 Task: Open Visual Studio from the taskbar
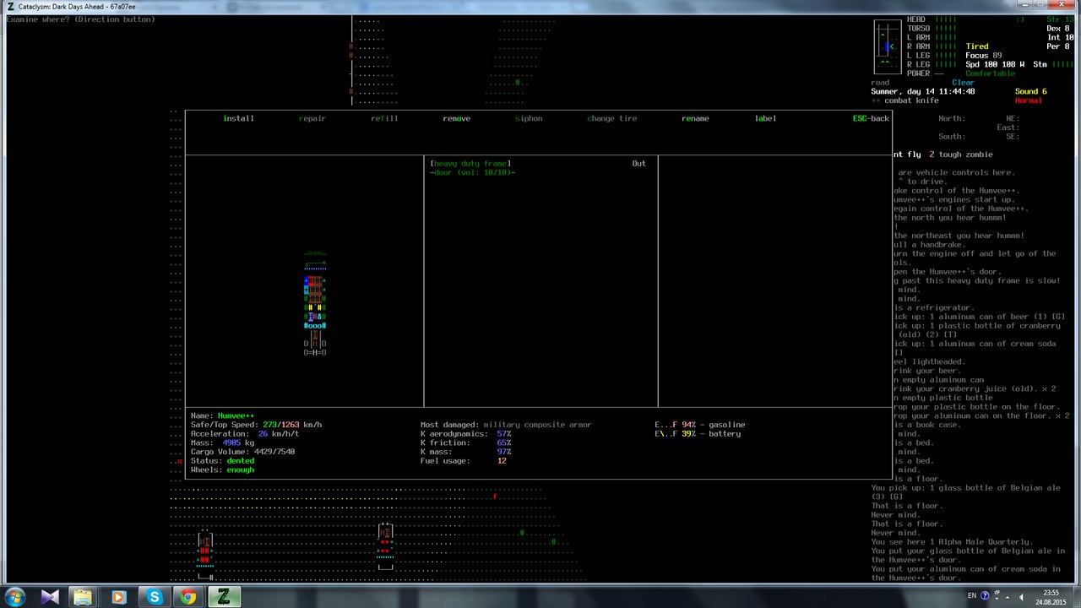tap(50, 597)
